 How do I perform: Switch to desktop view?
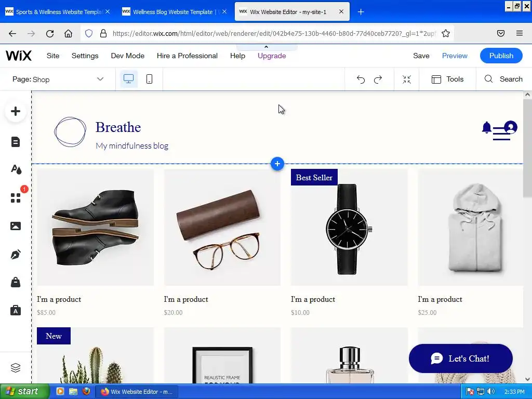click(129, 79)
